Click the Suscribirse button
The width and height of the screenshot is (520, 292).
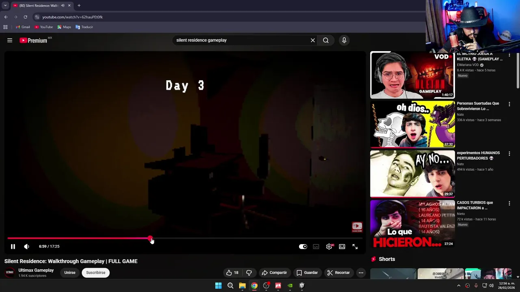(x=95, y=273)
